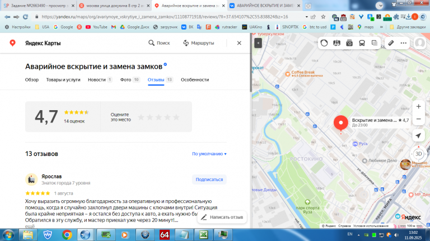Expand the review with ещё link
Viewport: 430px width, 241px height.
coord(30,226)
